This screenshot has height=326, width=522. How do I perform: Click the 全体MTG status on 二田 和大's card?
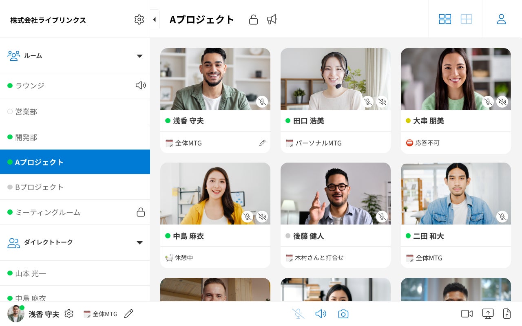click(x=429, y=258)
